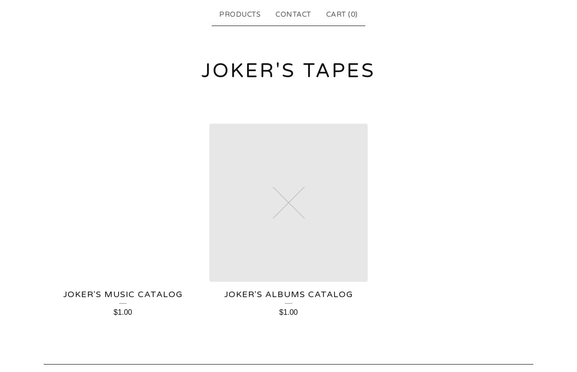Select the cart item count (0) indicator
This screenshot has width=577, height=372.
tap(353, 14)
